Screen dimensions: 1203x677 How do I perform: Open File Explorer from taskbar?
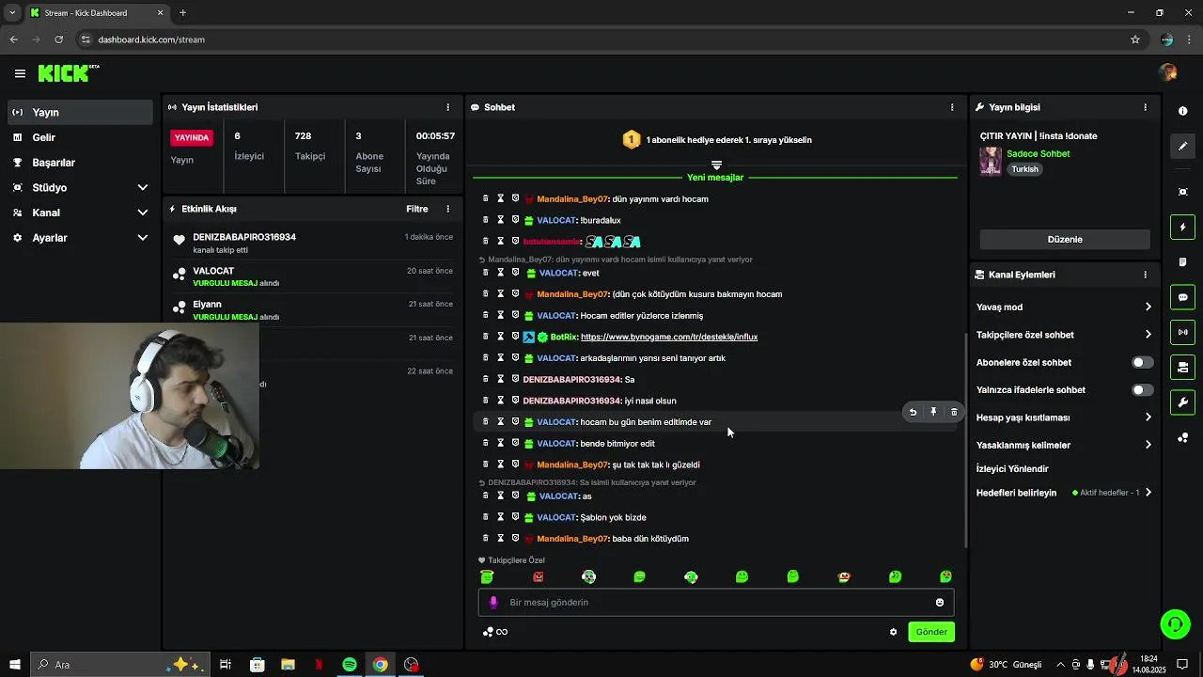pos(288,665)
